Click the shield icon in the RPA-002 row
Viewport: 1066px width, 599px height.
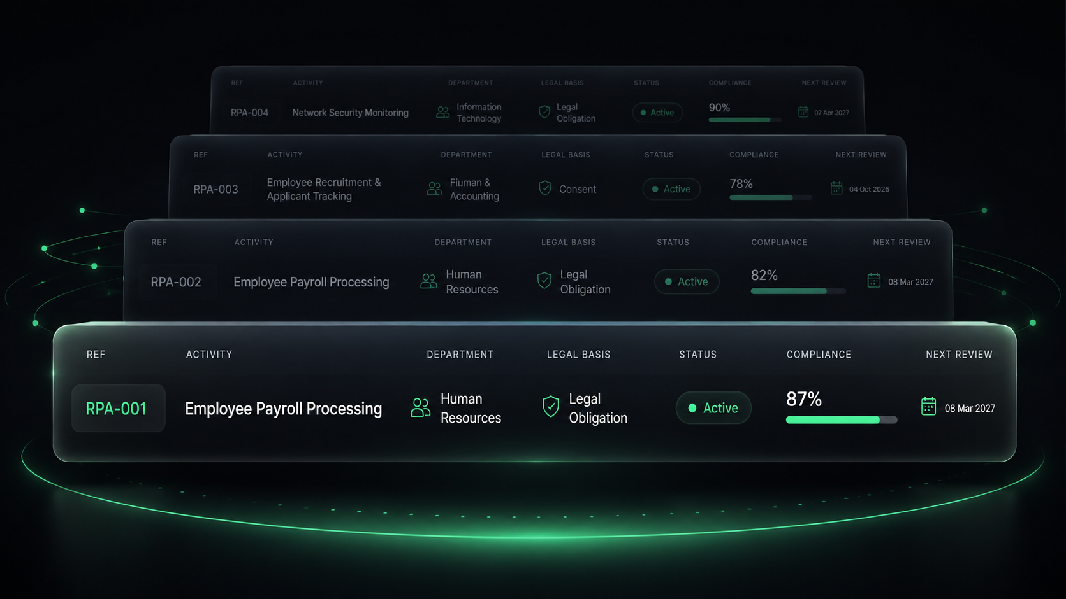[544, 280]
